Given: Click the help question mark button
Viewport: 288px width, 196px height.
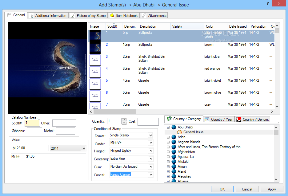Looking at the screenshot, I should (x=268, y=3).
